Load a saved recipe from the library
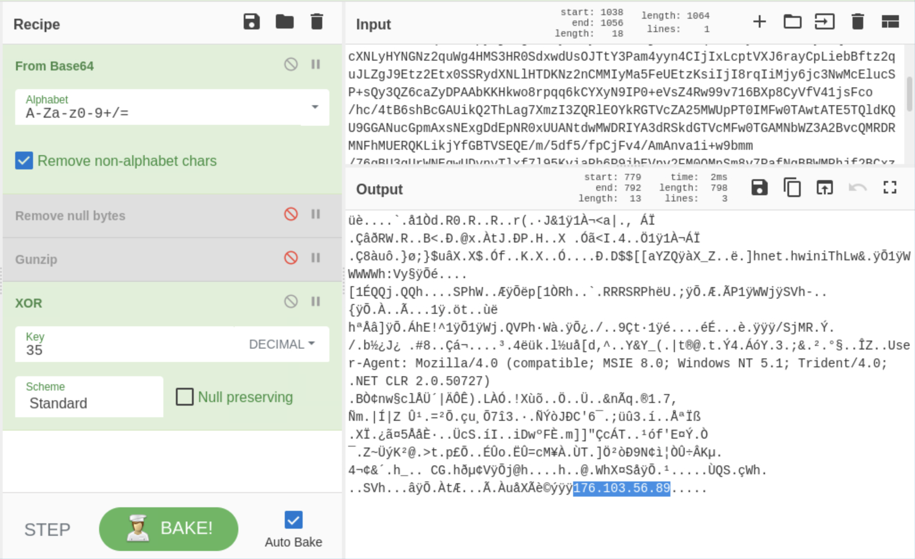Screen dimensions: 915x559 [285, 21]
